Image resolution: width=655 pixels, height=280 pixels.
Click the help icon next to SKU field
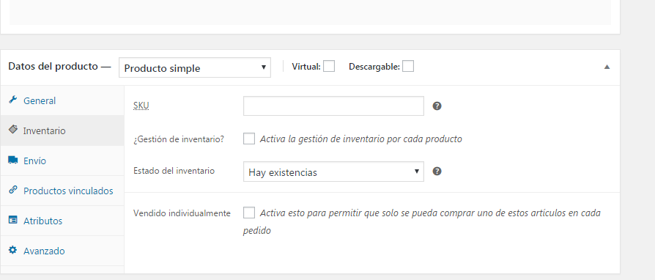(x=437, y=106)
